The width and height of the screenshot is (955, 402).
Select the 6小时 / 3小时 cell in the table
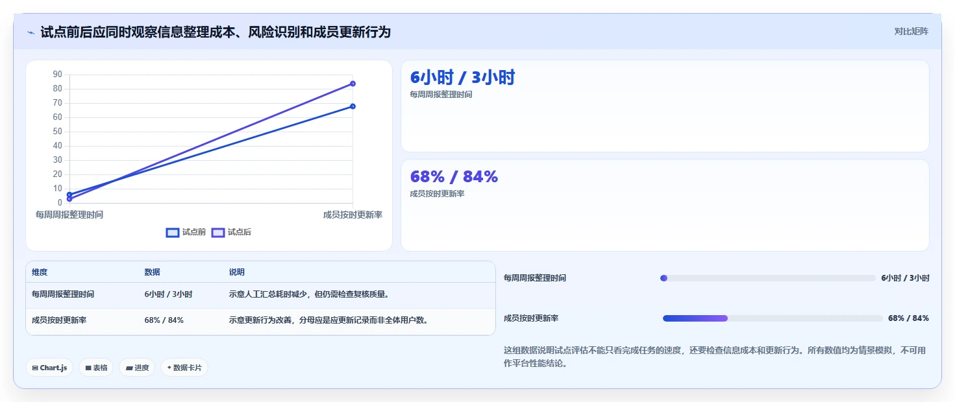168,294
